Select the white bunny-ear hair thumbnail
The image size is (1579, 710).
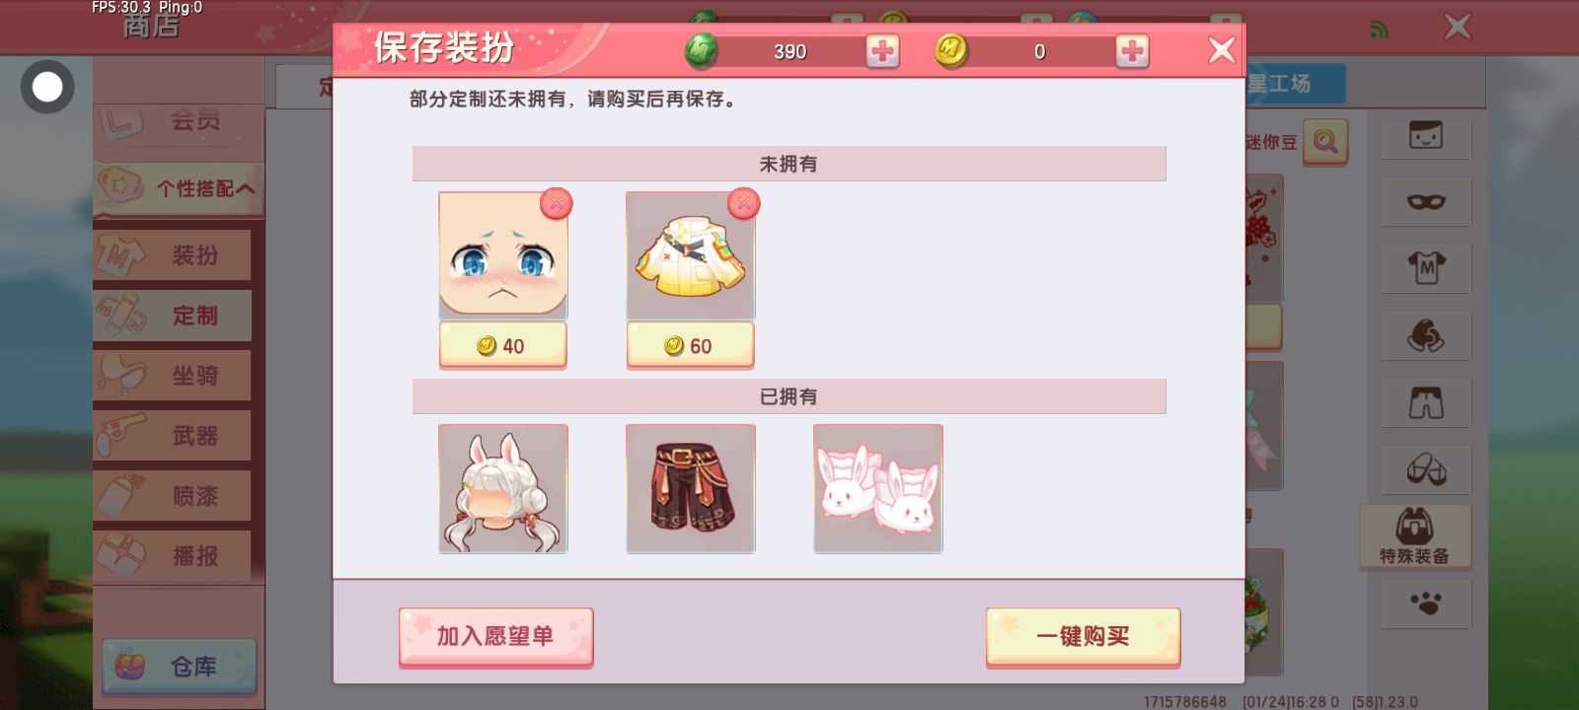coord(503,488)
